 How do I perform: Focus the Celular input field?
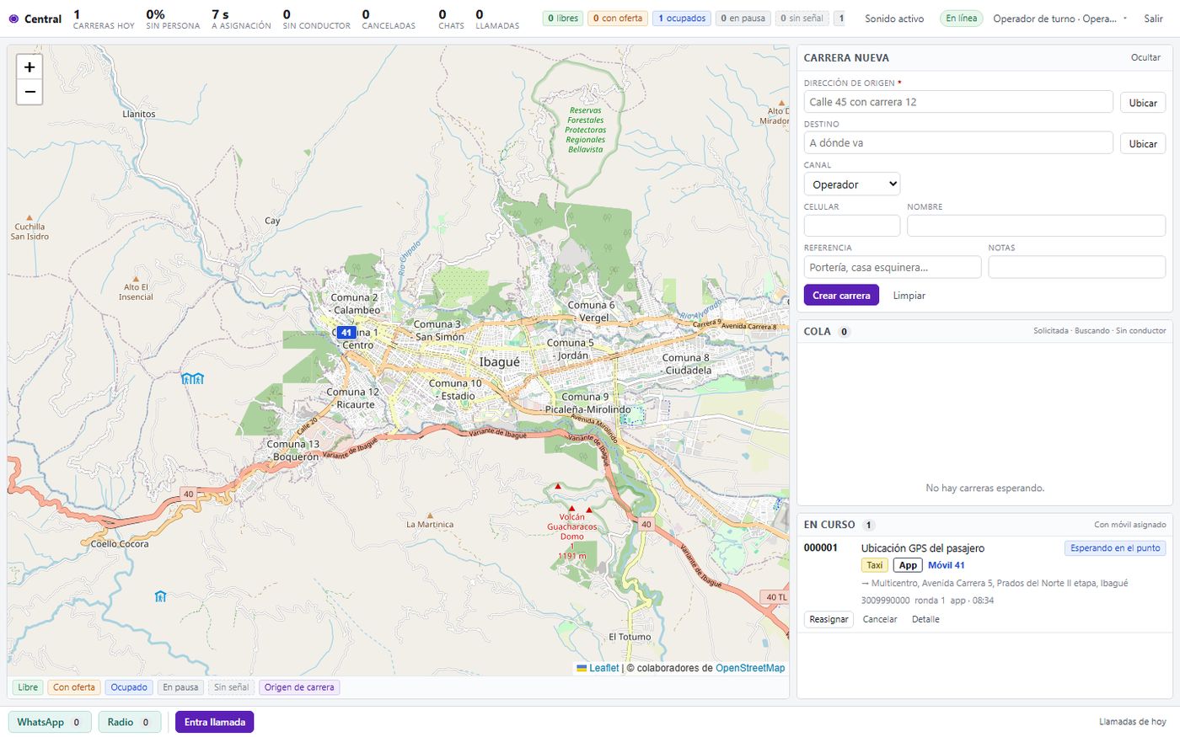[852, 226]
